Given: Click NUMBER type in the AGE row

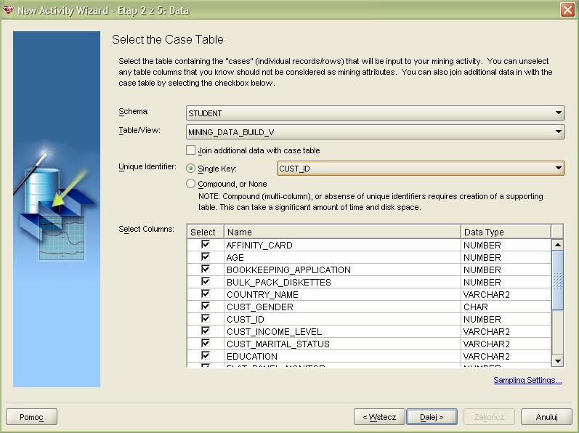Looking at the screenshot, I should pos(506,257).
